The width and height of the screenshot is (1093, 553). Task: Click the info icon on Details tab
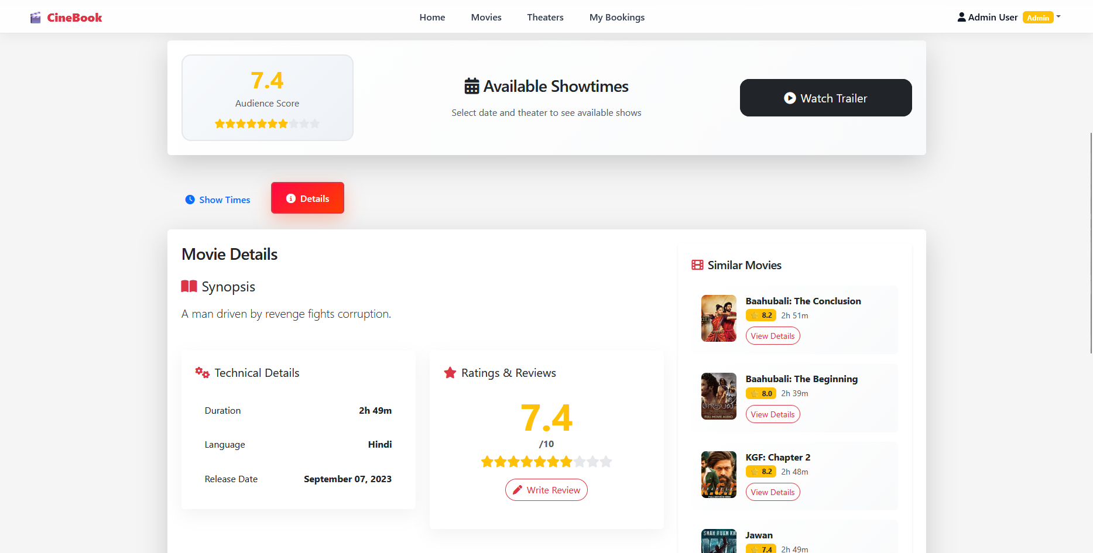point(290,198)
